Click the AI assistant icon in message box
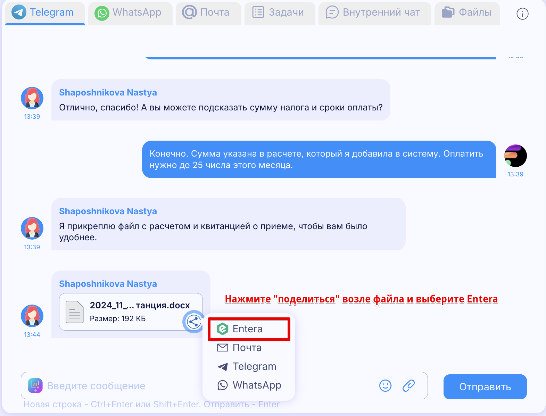This screenshot has height=416, width=546. [x=35, y=385]
